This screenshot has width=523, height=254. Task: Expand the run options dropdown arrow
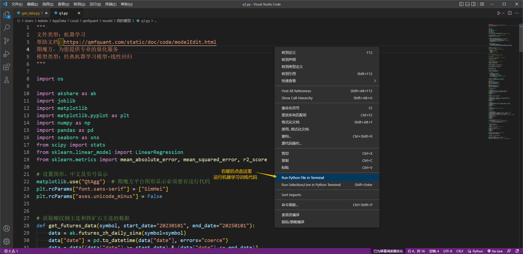click(x=503, y=13)
